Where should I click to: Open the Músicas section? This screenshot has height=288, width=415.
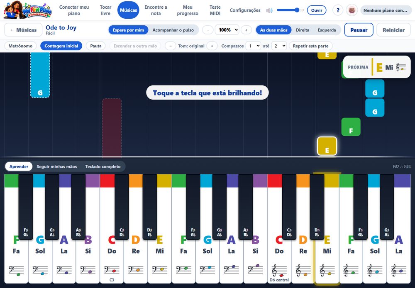point(128,10)
